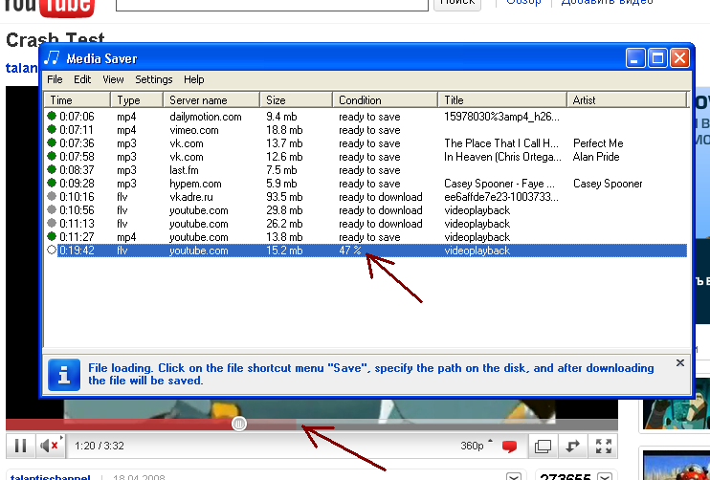The width and height of the screenshot is (710, 480).
Task: Open the Help menu in Media Saver
Action: coord(194,79)
